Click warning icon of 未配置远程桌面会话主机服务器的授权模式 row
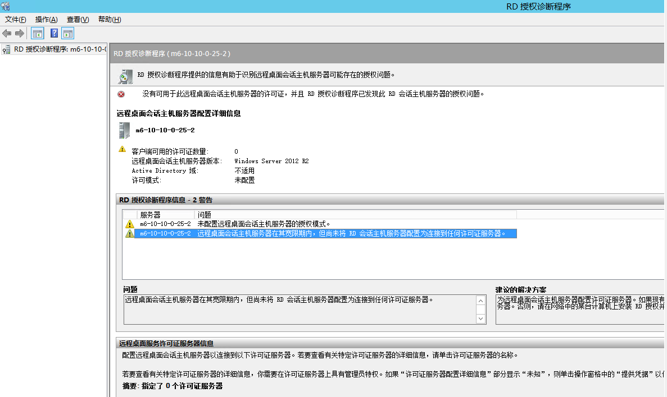 [x=130, y=224]
